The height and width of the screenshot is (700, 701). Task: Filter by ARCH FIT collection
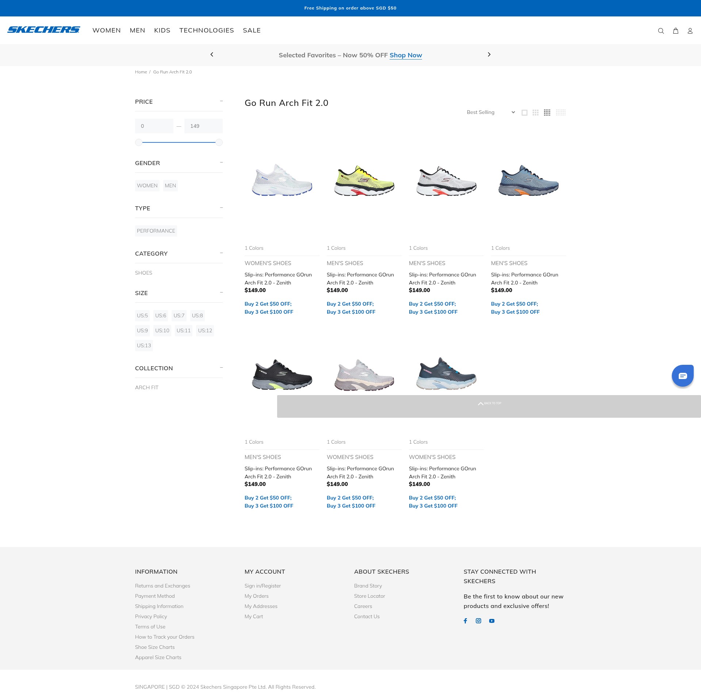point(147,387)
